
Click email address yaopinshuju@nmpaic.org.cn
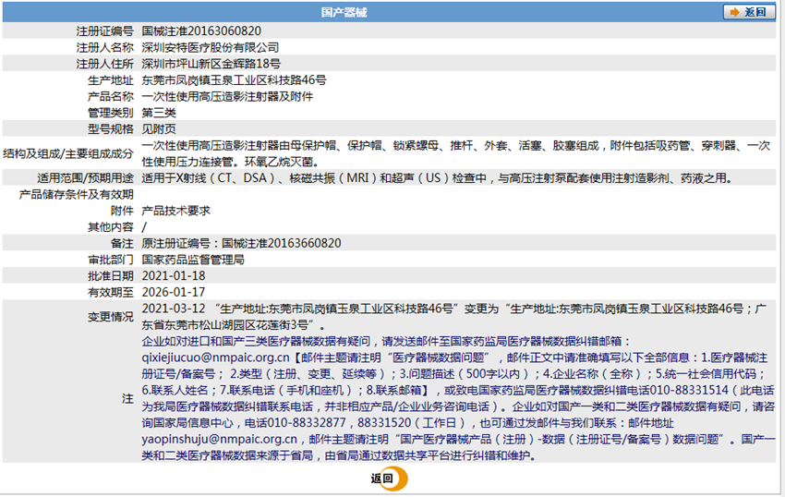(x=219, y=440)
